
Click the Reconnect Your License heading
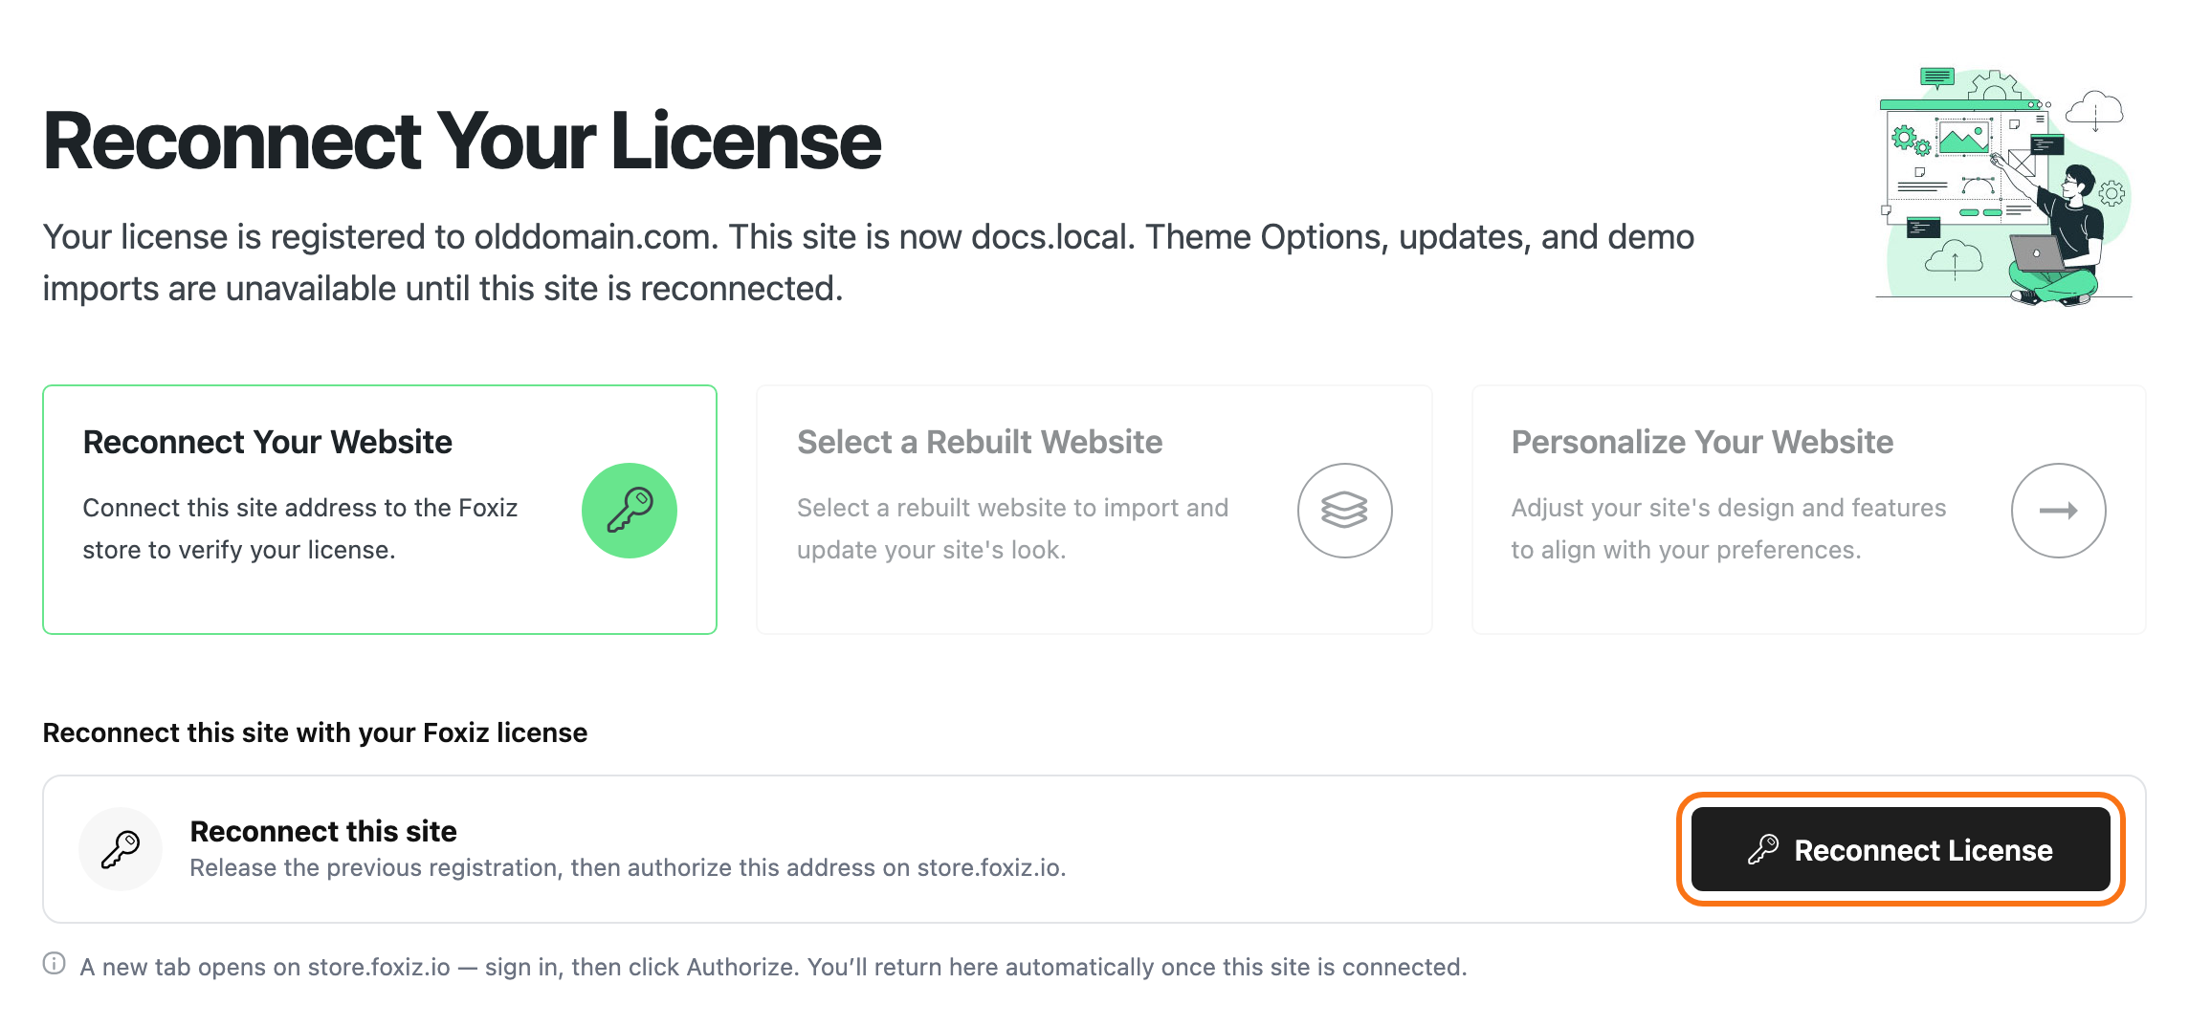tap(461, 142)
